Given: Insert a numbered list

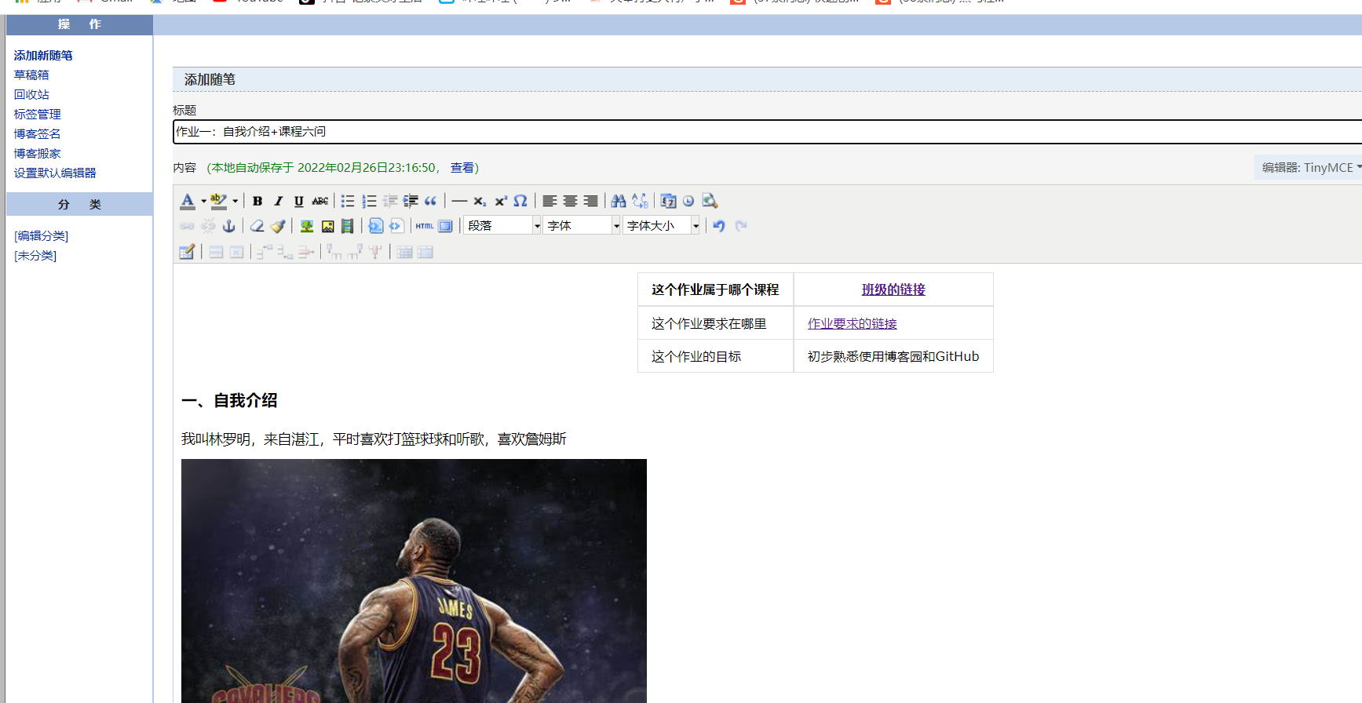Looking at the screenshot, I should 369,201.
